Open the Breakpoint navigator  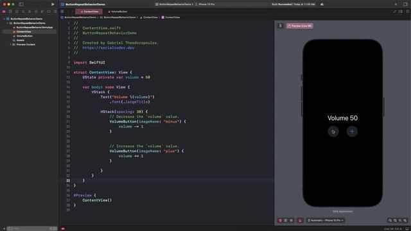coord(49,12)
